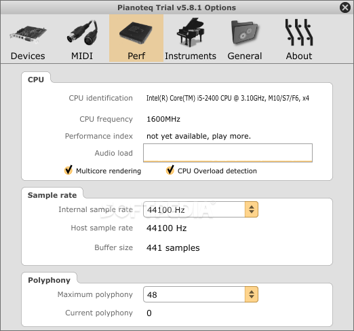Open the 44100 Hz sample rate combo box
The image size is (354, 331).
tap(201, 209)
